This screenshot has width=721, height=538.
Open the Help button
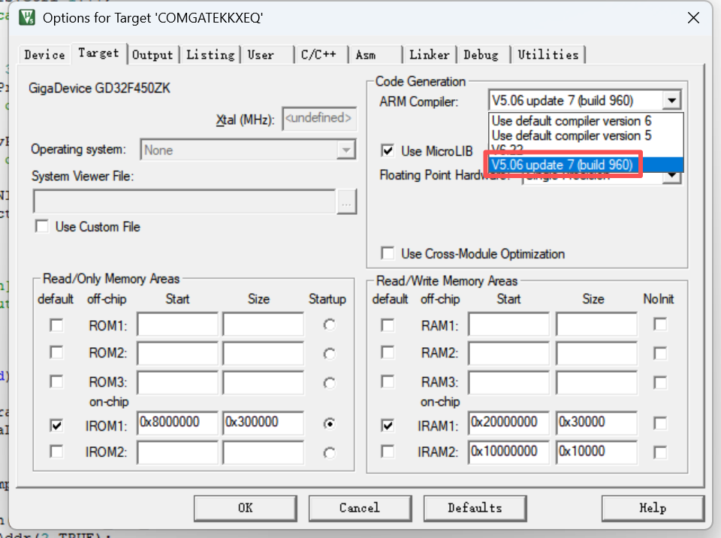(x=653, y=508)
